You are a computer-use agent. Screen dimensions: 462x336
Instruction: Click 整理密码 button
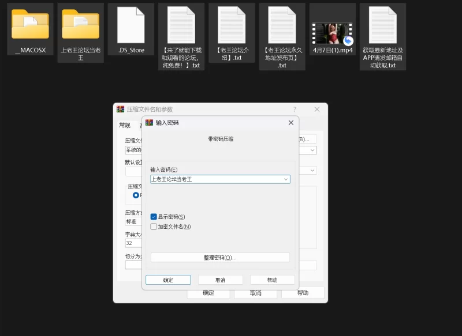pos(220,258)
